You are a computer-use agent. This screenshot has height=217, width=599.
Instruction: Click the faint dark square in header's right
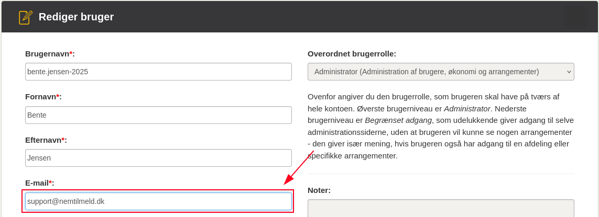(575, 17)
